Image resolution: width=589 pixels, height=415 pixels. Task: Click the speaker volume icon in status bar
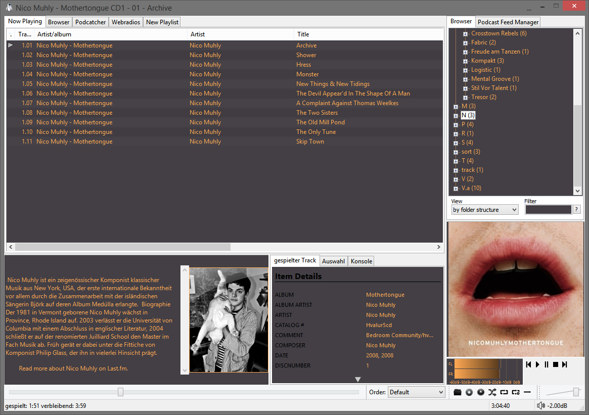tap(541, 405)
